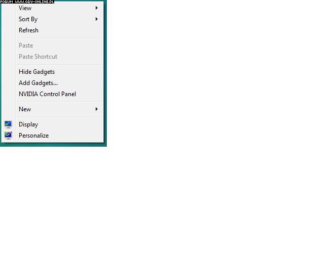Image resolution: width=324 pixels, height=259 pixels.
Task: Open the Display settings entry
Action: click(x=28, y=124)
